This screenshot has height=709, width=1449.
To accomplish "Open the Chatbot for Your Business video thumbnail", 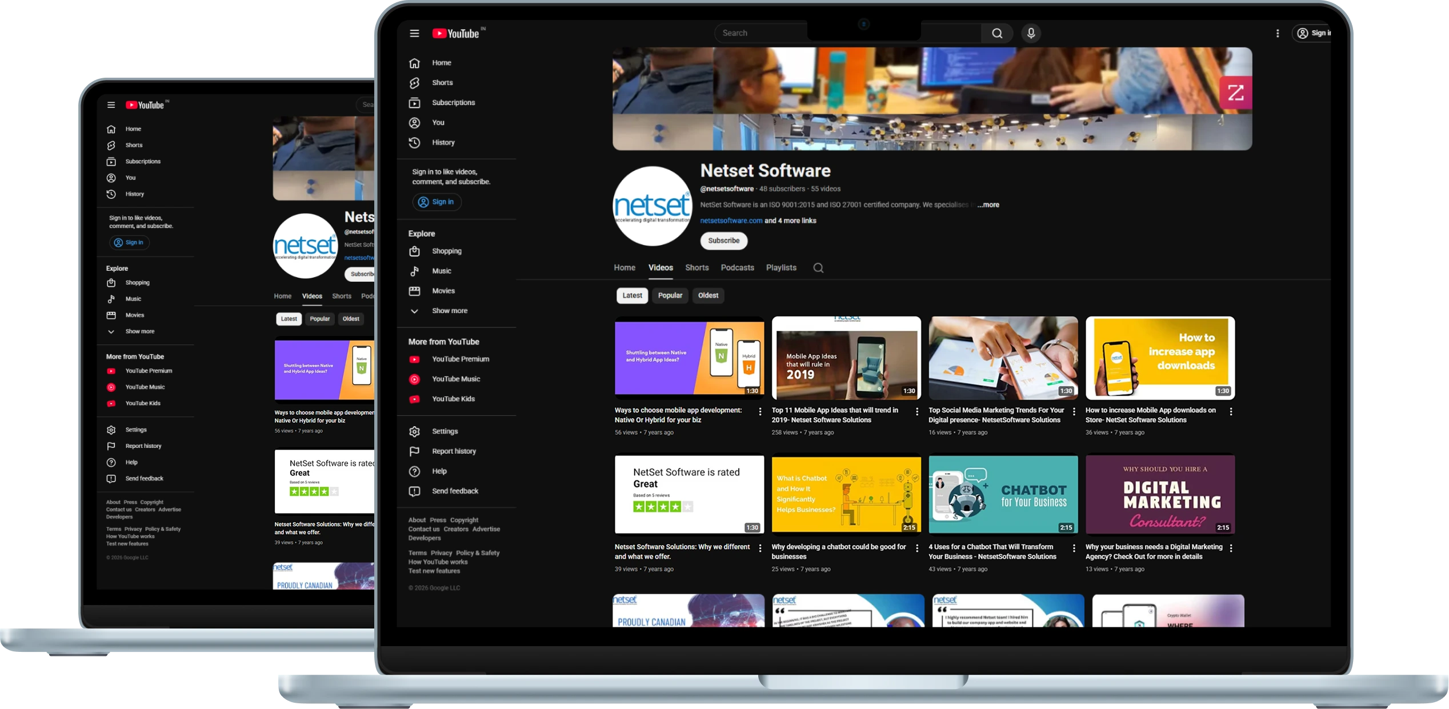I will (1003, 495).
